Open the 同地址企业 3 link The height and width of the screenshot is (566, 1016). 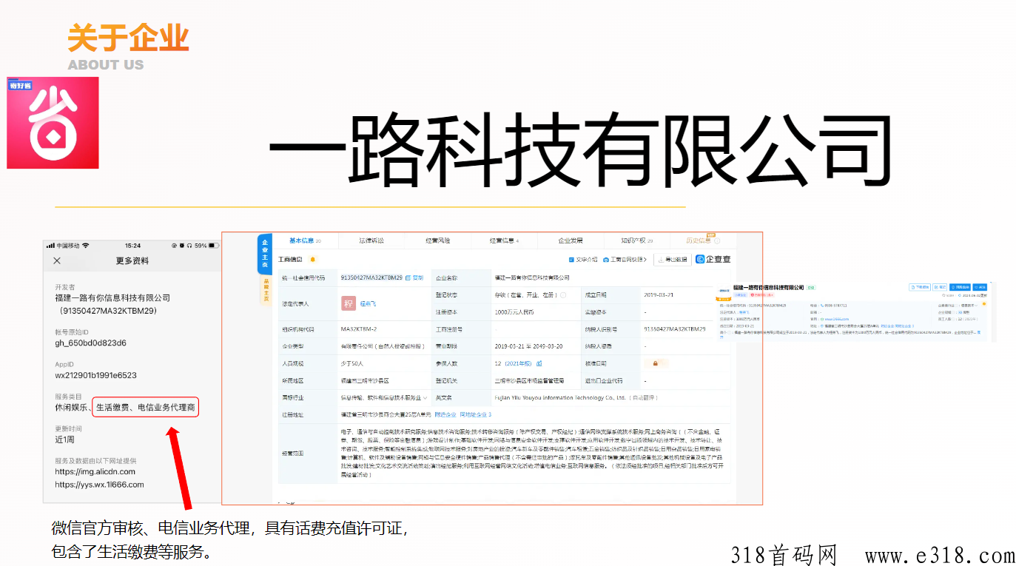(476, 415)
